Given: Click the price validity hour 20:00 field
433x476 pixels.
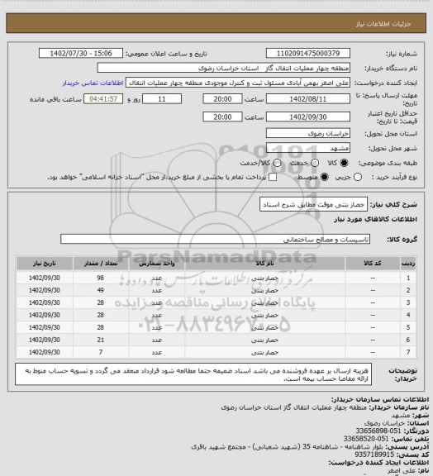Looking at the screenshot, I should (222, 117).
